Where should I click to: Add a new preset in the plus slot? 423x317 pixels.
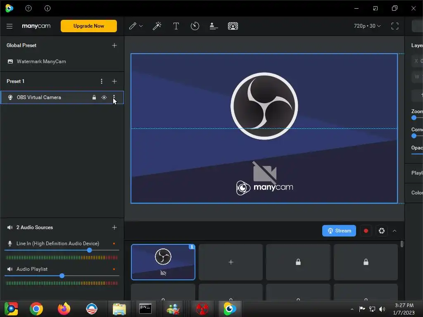(x=231, y=262)
